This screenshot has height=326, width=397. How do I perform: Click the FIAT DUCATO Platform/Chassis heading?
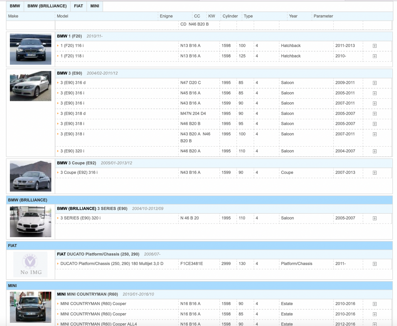(x=98, y=254)
